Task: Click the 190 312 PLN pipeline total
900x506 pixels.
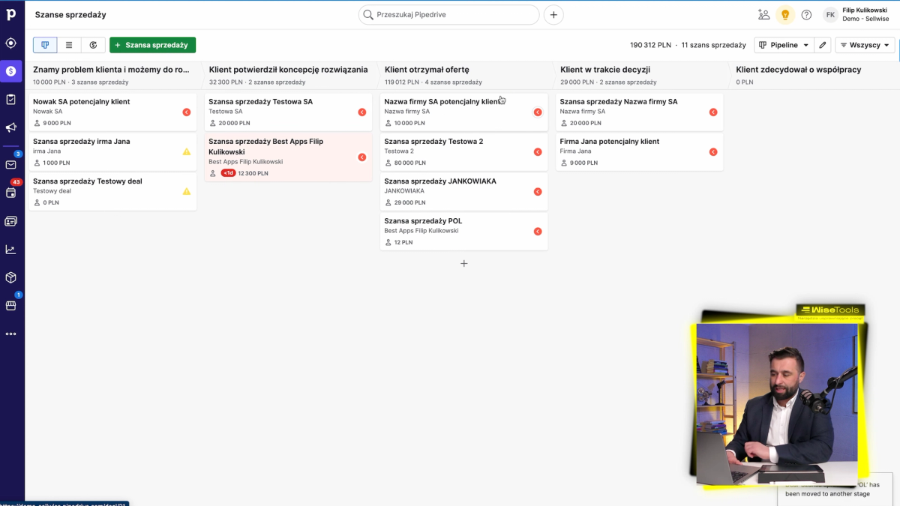Action: [650, 45]
